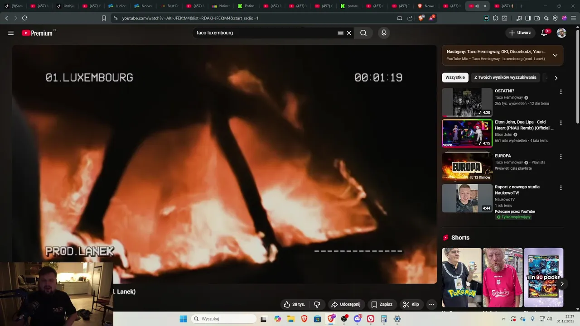This screenshot has width=580, height=326.
Task: Open the EUROPA playlist thumbnail
Action: (467, 167)
